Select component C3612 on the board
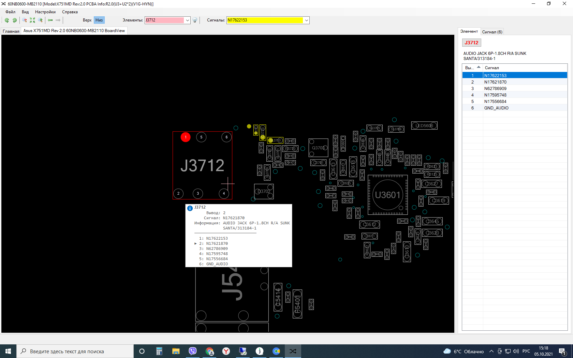 (370, 224)
